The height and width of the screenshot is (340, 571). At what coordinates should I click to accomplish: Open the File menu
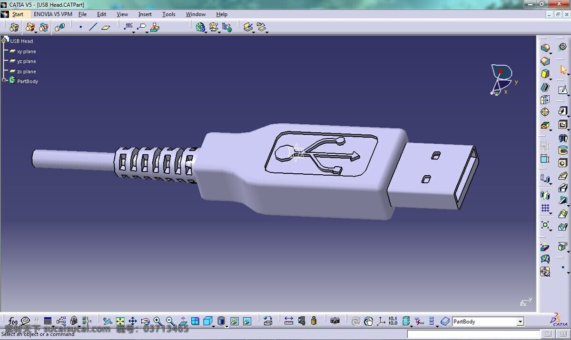pos(82,14)
